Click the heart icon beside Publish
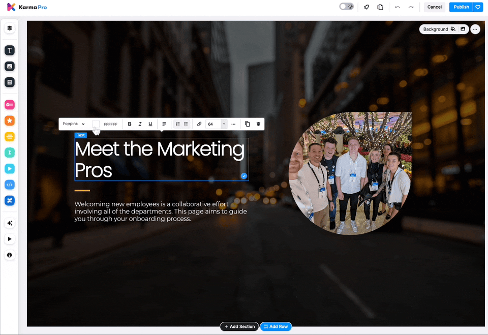The width and height of the screenshot is (488, 335). coord(478,7)
